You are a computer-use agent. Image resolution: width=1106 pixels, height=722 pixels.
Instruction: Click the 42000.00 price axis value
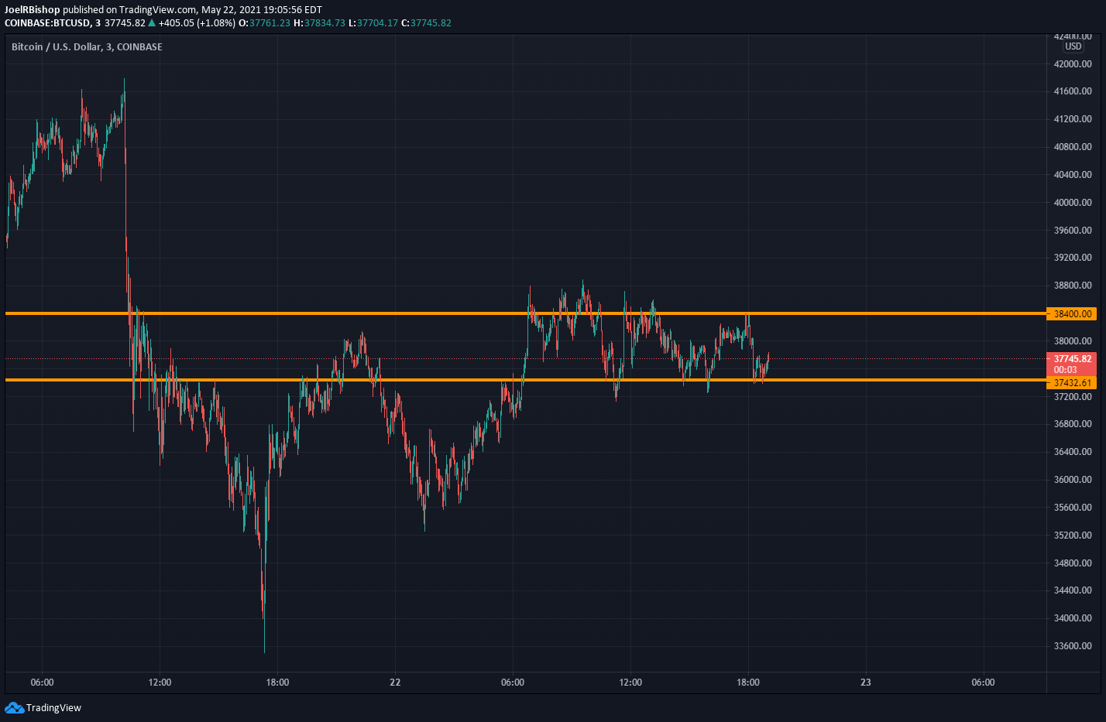pos(1073,63)
